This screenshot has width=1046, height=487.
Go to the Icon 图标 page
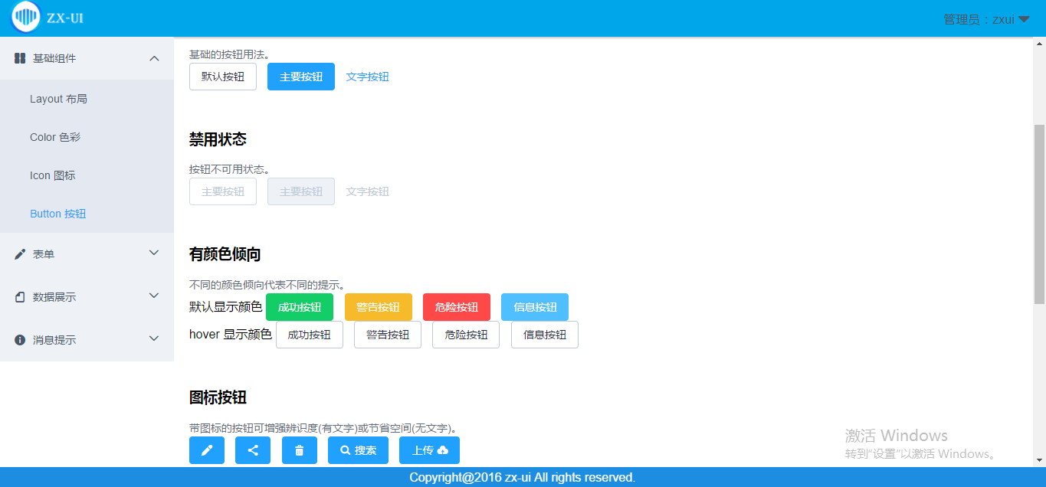(x=52, y=175)
